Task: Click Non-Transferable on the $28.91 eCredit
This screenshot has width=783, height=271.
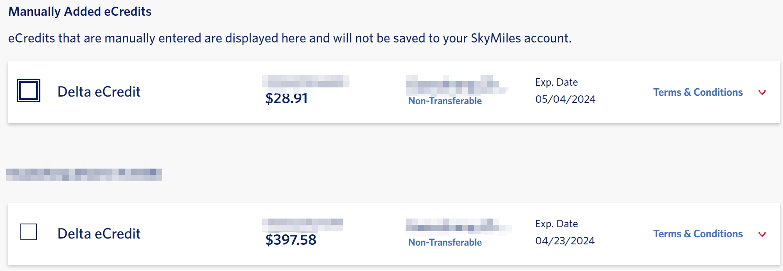Action: pyautogui.click(x=445, y=101)
